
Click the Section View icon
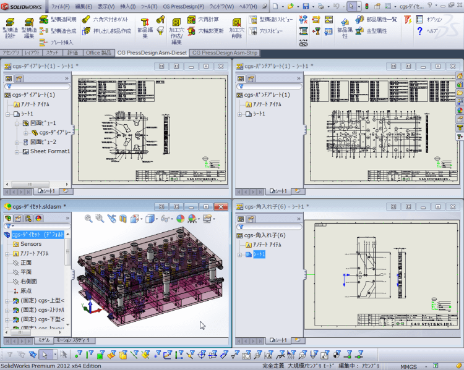[x=123, y=219]
